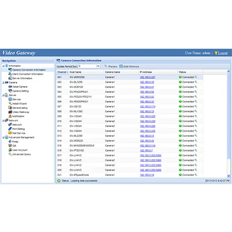This screenshot has height=232, width=232.
Task: Select host name GV-CB120 cell
Action: click(x=75, y=107)
